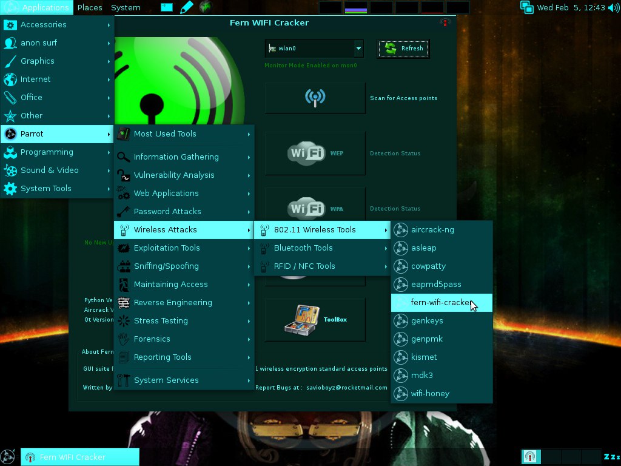Click the Zzz sleep icon in bottom panel

pyautogui.click(x=611, y=457)
